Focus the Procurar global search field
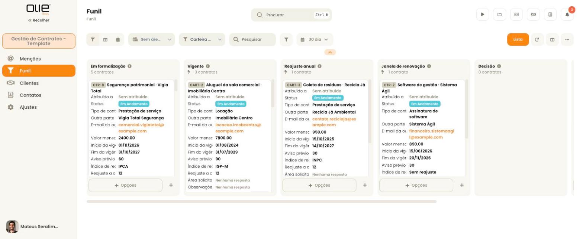The image size is (583, 239). point(291,15)
